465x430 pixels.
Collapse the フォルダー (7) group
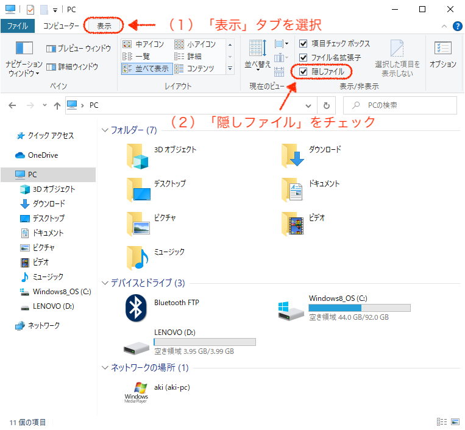click(x=105, y=130)
